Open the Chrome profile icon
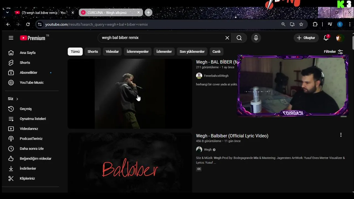This screenshot has height=199, width=354. [x=340, y=24]
